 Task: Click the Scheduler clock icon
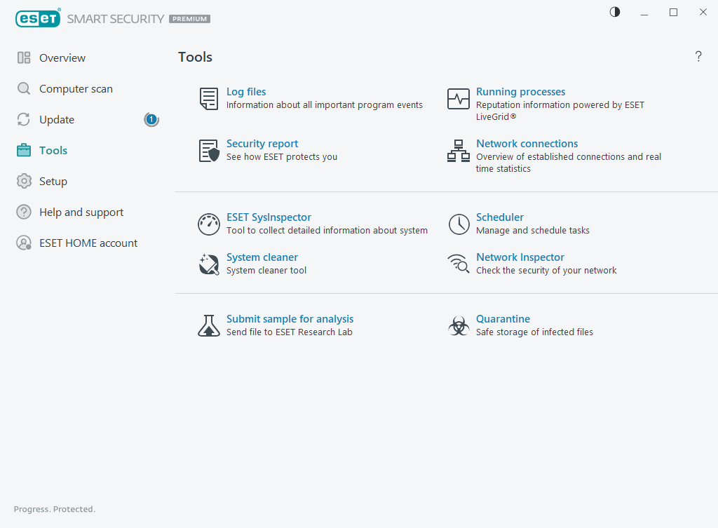click(459, 224)
